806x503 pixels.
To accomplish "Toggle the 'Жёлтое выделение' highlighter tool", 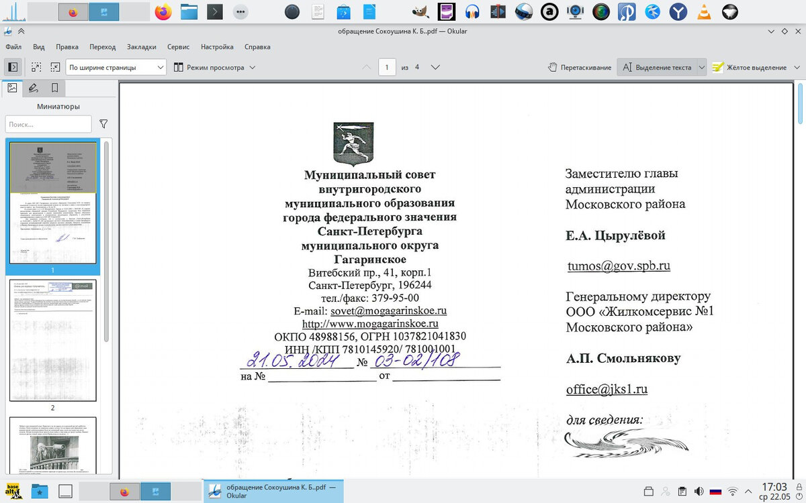I will click(x=749, y=67).
